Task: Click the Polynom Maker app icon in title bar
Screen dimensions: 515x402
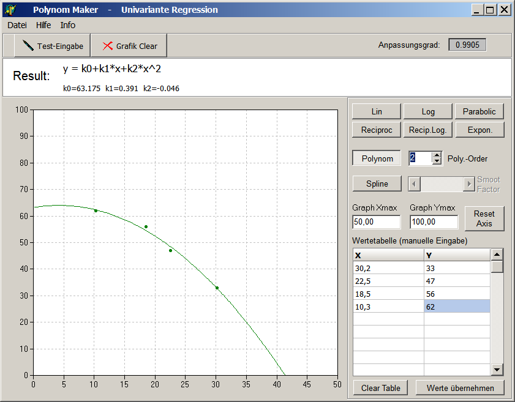Action: click(10, 10)
